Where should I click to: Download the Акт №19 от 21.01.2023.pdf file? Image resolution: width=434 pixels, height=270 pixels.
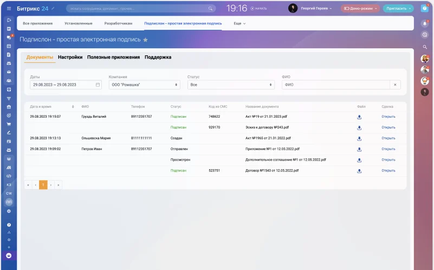tap(359, 117)
